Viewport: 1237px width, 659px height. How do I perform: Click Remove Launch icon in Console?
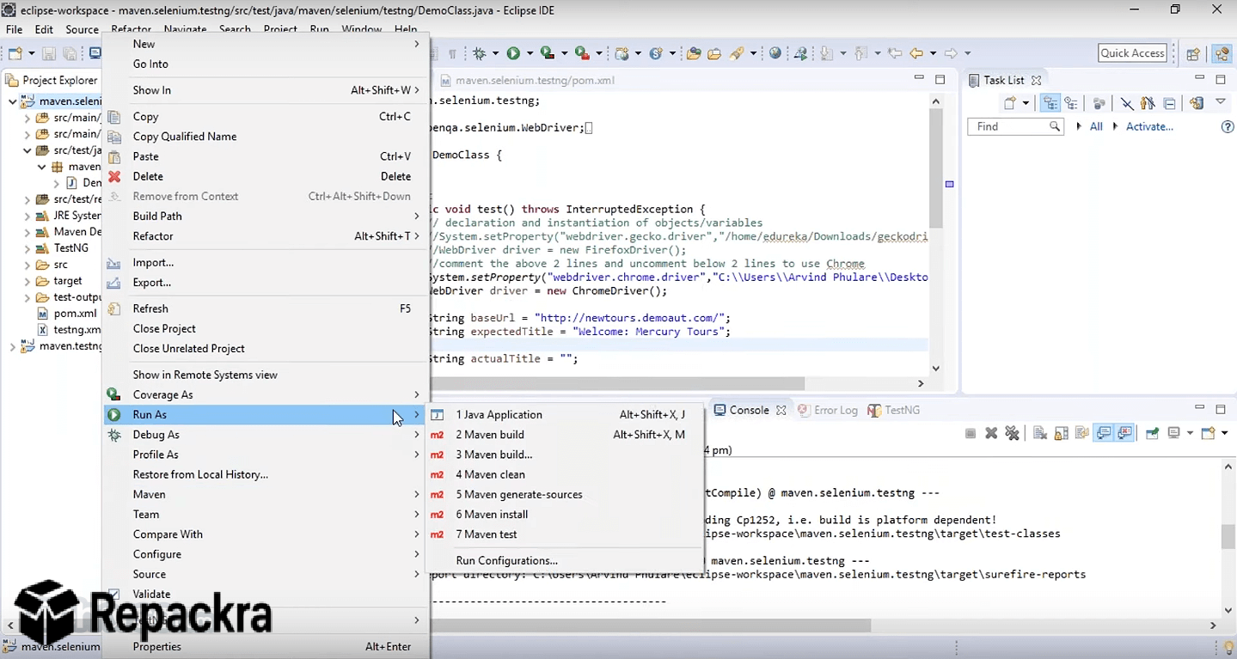[991, 433]
